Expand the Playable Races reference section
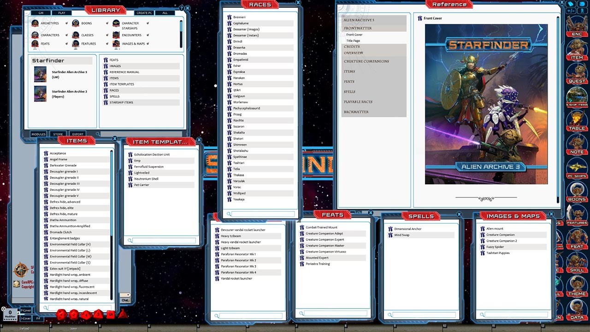This screenshot has height=332, width=590. pyautogui.click(x=358, y=102)
